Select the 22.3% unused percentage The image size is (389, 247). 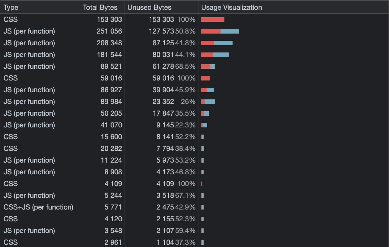click(x=185, y=125)
